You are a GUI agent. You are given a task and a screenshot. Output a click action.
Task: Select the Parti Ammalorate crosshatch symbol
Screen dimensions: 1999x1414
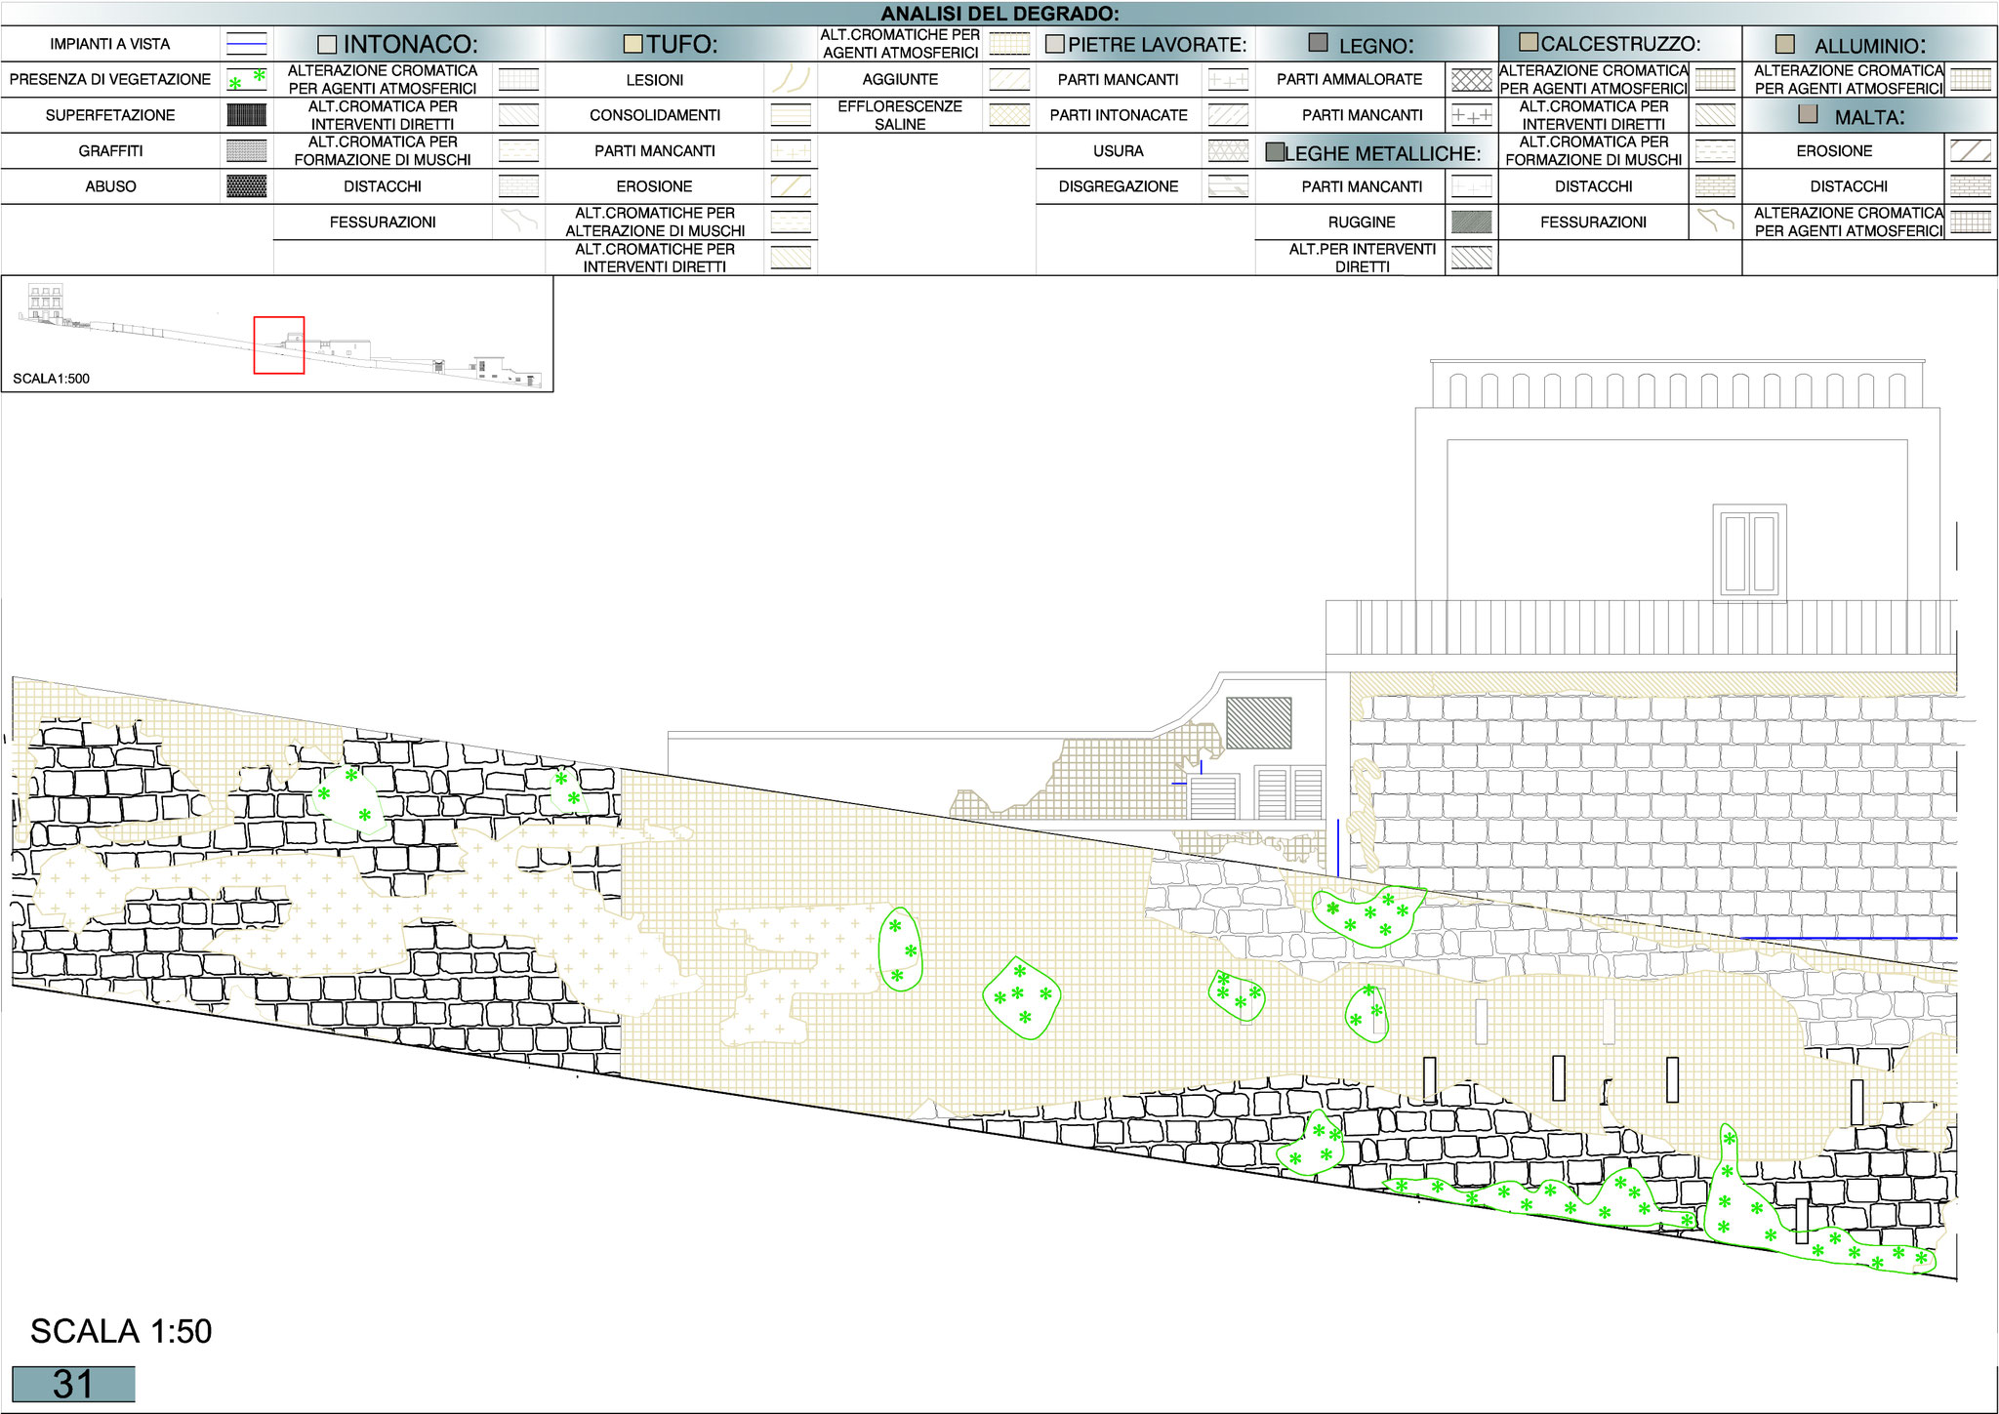1471,80
